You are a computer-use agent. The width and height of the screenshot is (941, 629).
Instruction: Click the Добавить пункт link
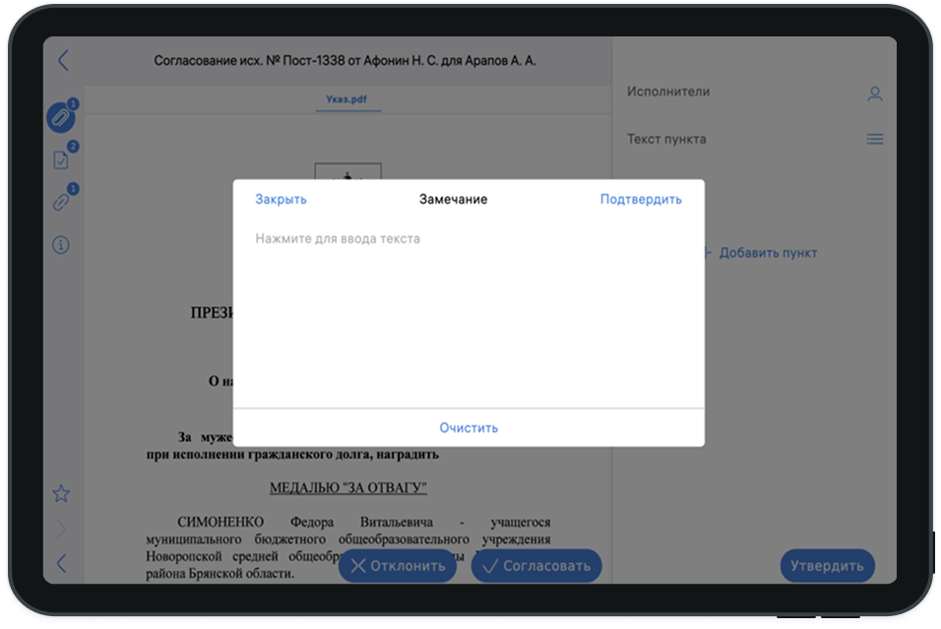767,253
